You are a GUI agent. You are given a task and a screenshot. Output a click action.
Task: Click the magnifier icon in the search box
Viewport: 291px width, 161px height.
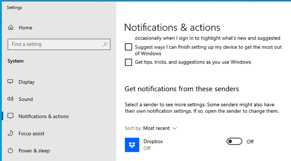[x=105, y=44]
